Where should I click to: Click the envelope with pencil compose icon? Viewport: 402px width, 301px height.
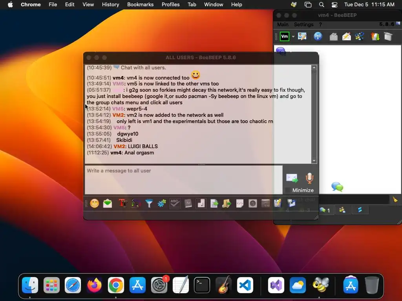tap(347, 36)
